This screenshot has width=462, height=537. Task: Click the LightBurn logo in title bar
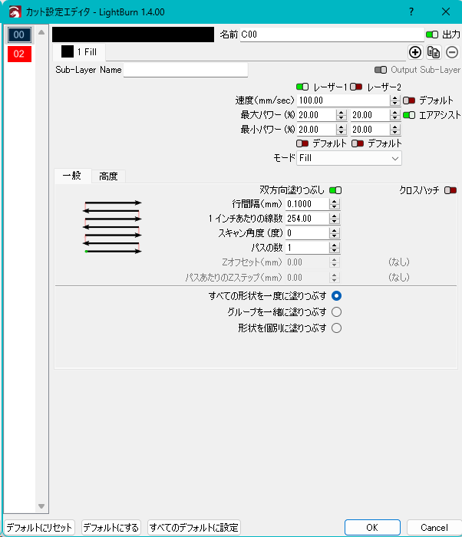(x=15, y=12)
